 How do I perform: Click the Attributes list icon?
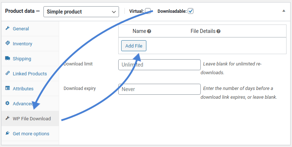click(7, 88)
